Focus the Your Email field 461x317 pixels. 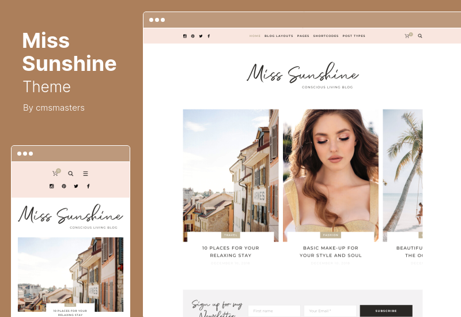click(330, 311)
